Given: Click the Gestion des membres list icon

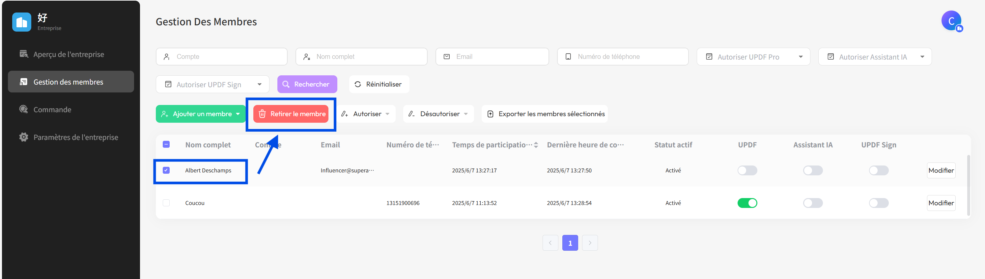Looking at the screenshot, I should (24, 82).
